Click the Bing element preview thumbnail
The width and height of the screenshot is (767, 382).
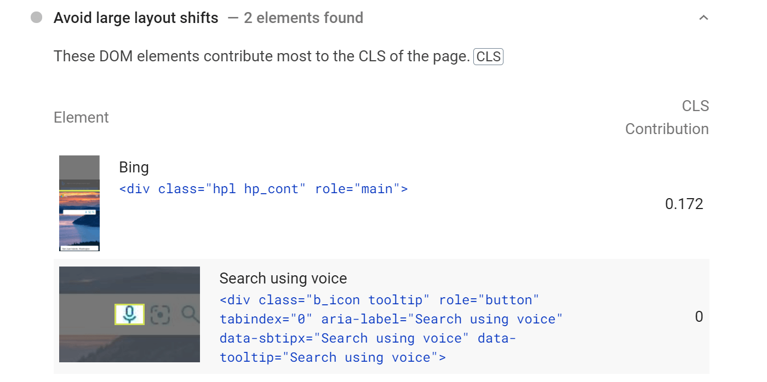78,202
